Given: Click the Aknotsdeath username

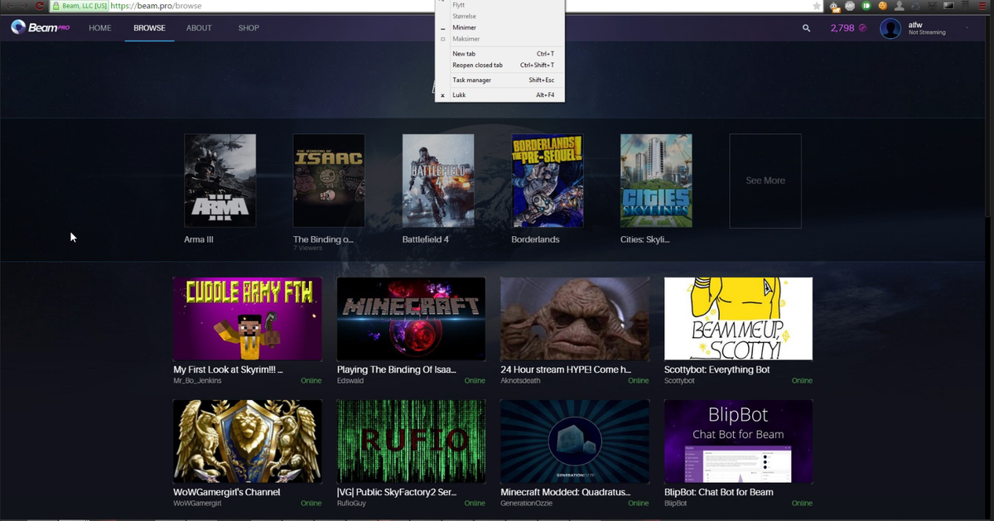Looking at the screenshot, I should click(522, 381).
